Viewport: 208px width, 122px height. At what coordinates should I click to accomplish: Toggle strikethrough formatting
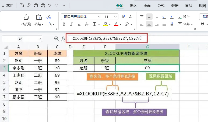87,24
